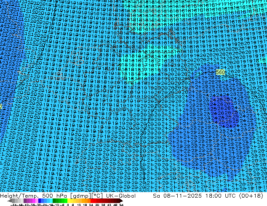This screenshot has height=206, width=267.
Task: Click the yellow 560 contour label
Action: (220, 72)
